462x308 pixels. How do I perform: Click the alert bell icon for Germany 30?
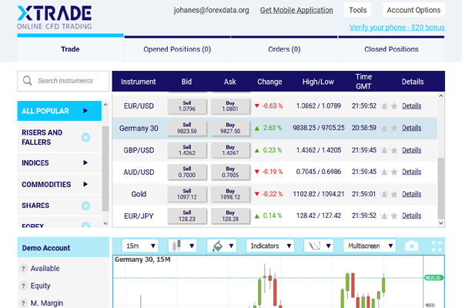pos(384,129)
